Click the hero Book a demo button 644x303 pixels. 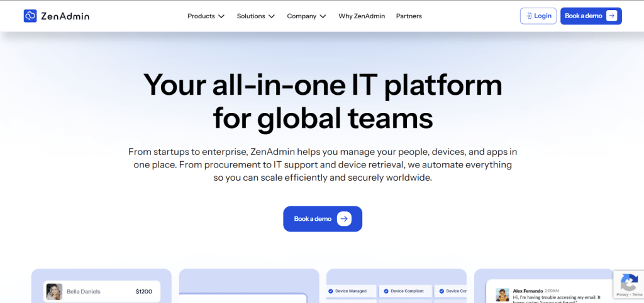(x=323, y=219)
